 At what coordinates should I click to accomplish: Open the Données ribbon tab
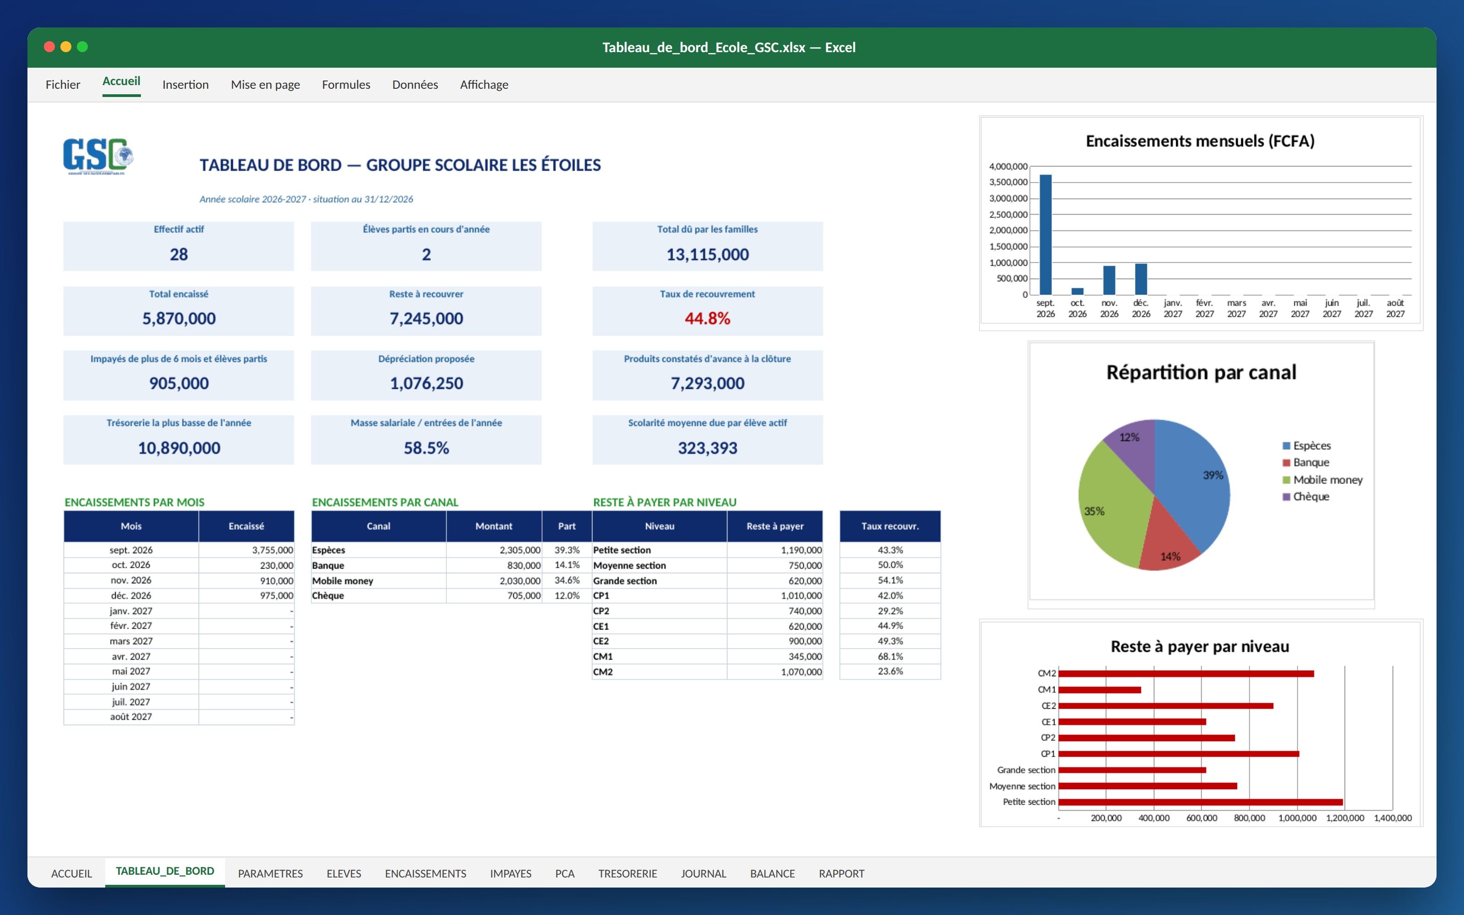tap(415, 85)
